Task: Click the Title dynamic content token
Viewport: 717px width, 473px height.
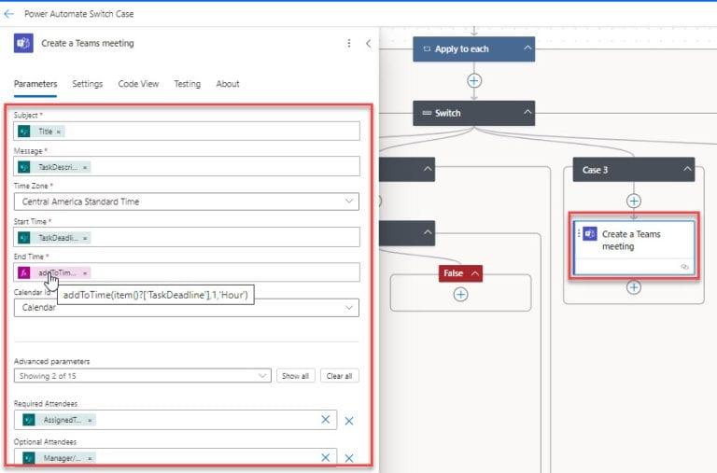Action: [41, 132]
